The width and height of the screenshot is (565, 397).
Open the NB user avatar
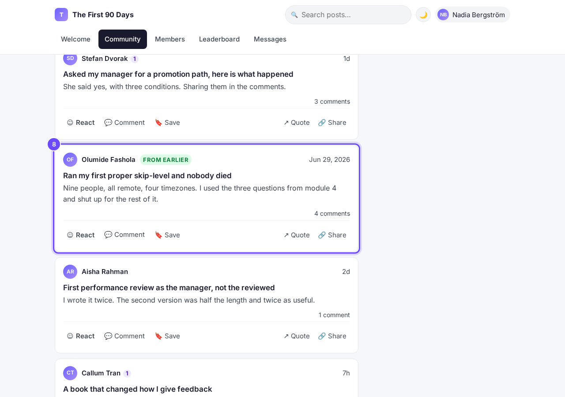pyautogui.click(x=443, y=15)
